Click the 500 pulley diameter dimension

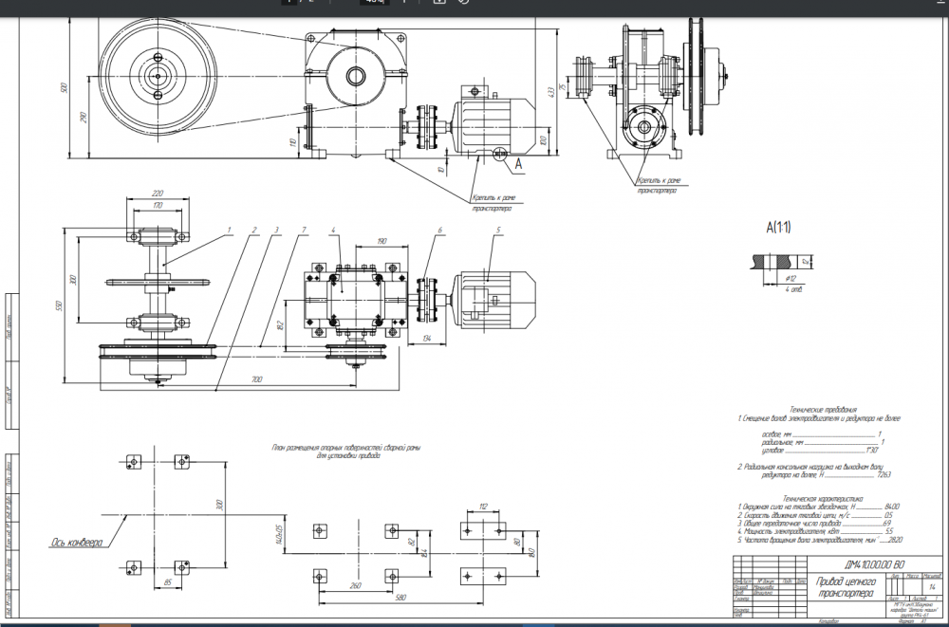pos(65,88)
